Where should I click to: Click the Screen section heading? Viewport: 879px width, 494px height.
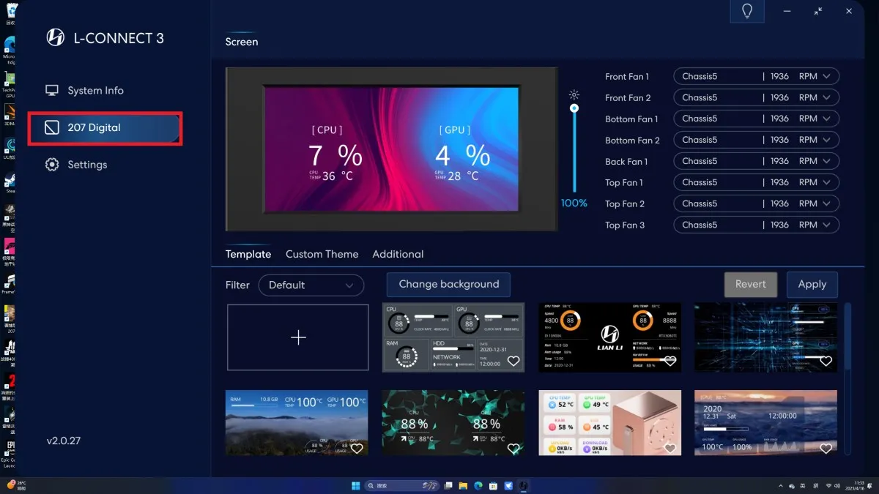pos(242,42)
